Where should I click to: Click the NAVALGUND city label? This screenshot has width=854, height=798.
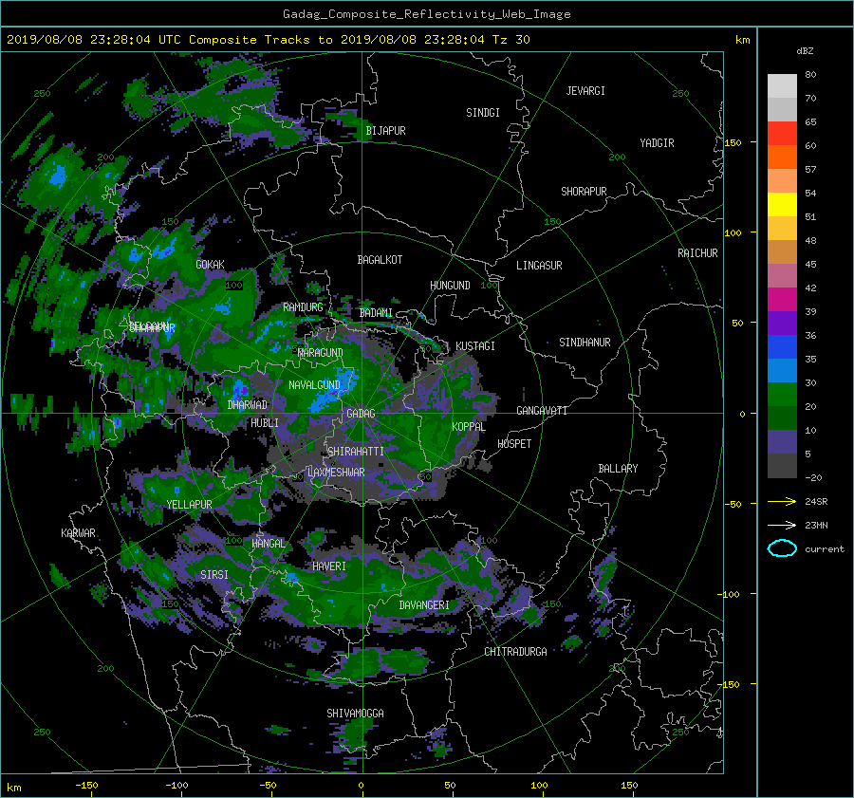pyautogui.click(x=314, y=385)
